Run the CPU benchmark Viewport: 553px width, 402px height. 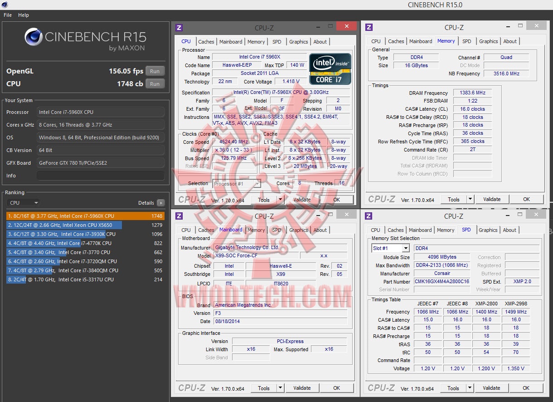[x=155, y=84]
